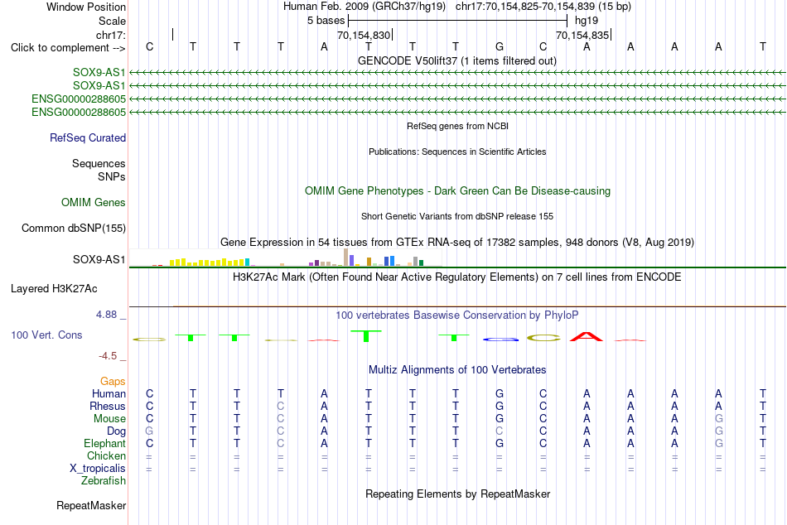Click the 'Mouse' species label
787x525 pixels.
(x=109, y=419)
